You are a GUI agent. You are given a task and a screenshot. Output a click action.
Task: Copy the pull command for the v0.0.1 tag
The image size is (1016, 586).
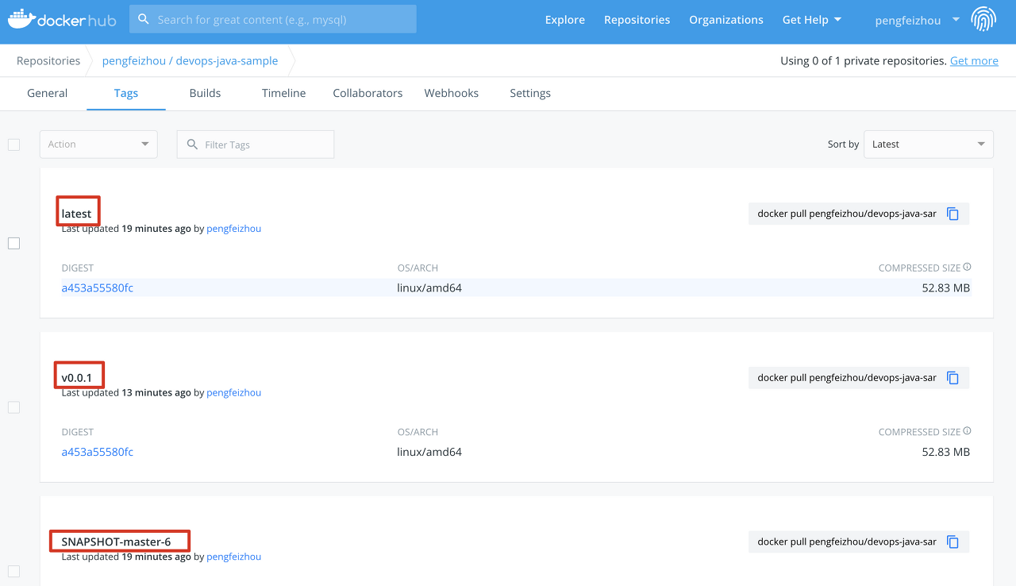point(953,378)
